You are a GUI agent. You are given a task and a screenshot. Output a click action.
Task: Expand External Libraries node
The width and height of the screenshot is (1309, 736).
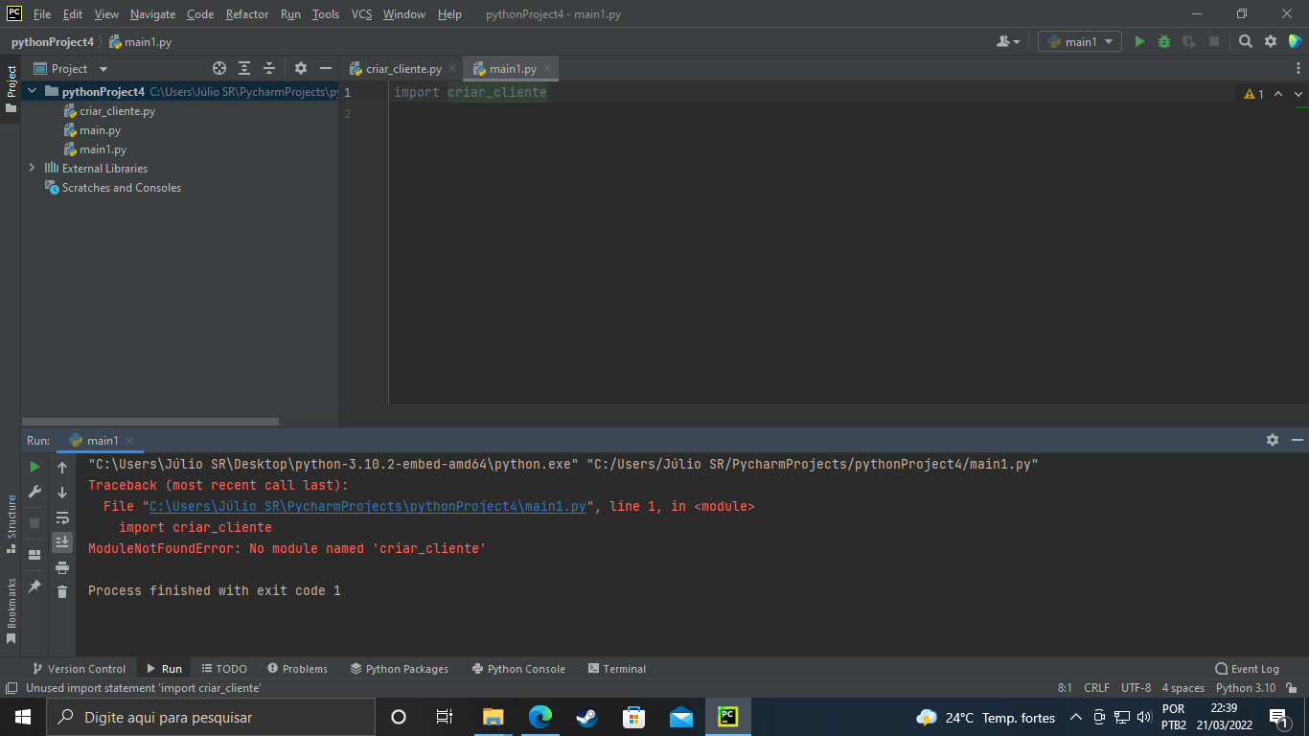[x=32, y=168]
